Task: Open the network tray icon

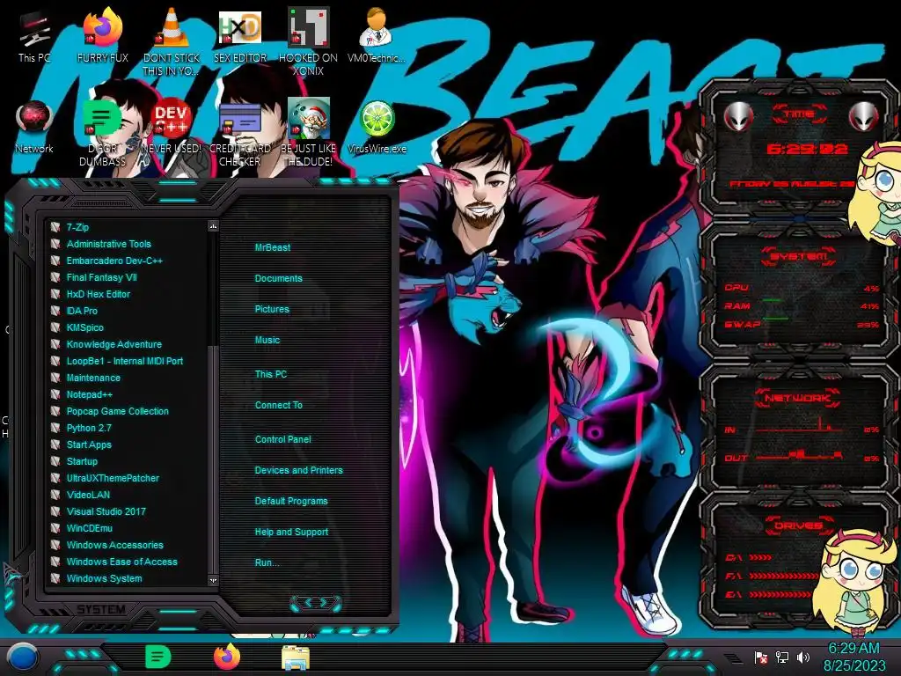Action: [782, 657]
